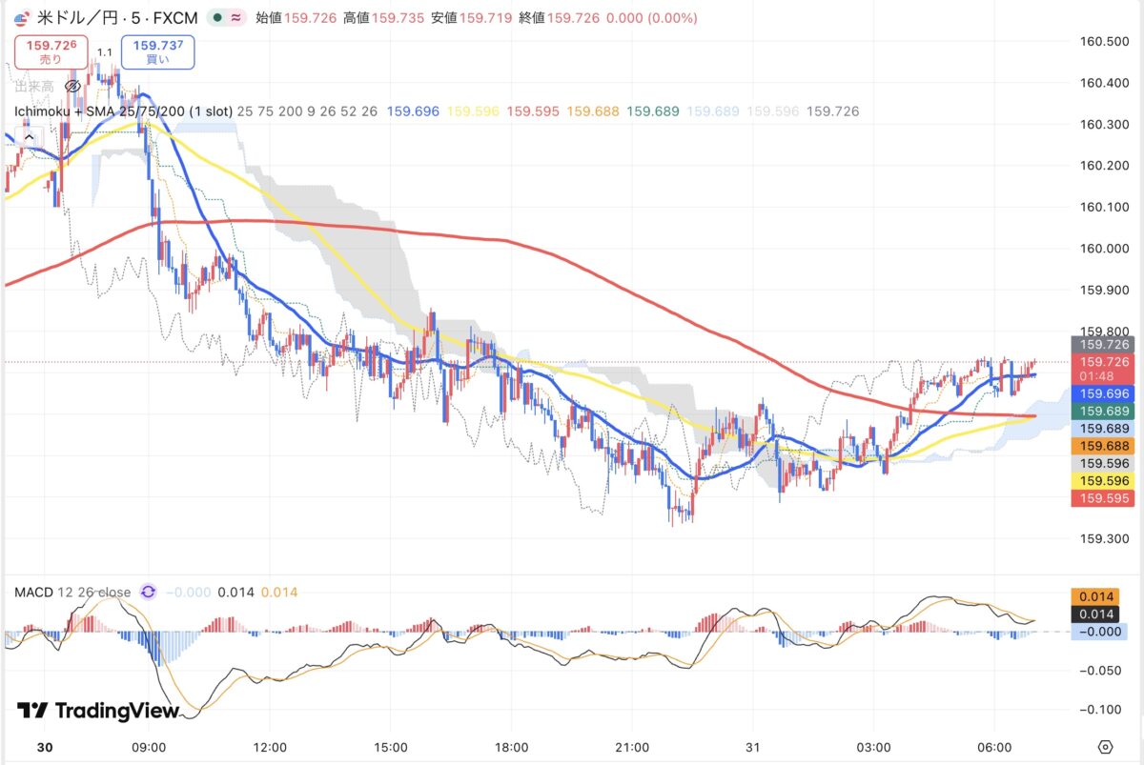Click the yellow 159.596 price axis label

(1104, 481)
